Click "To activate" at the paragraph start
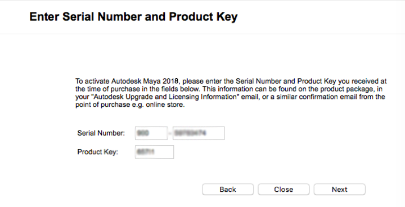Viewport: 405px width, 207px height. point(92,81)
